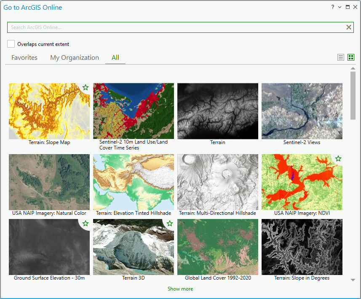Enable Overlaps current extent checkbox

(11, 44)
